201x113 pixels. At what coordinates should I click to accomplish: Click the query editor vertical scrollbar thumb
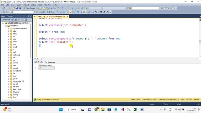point(200,41)
